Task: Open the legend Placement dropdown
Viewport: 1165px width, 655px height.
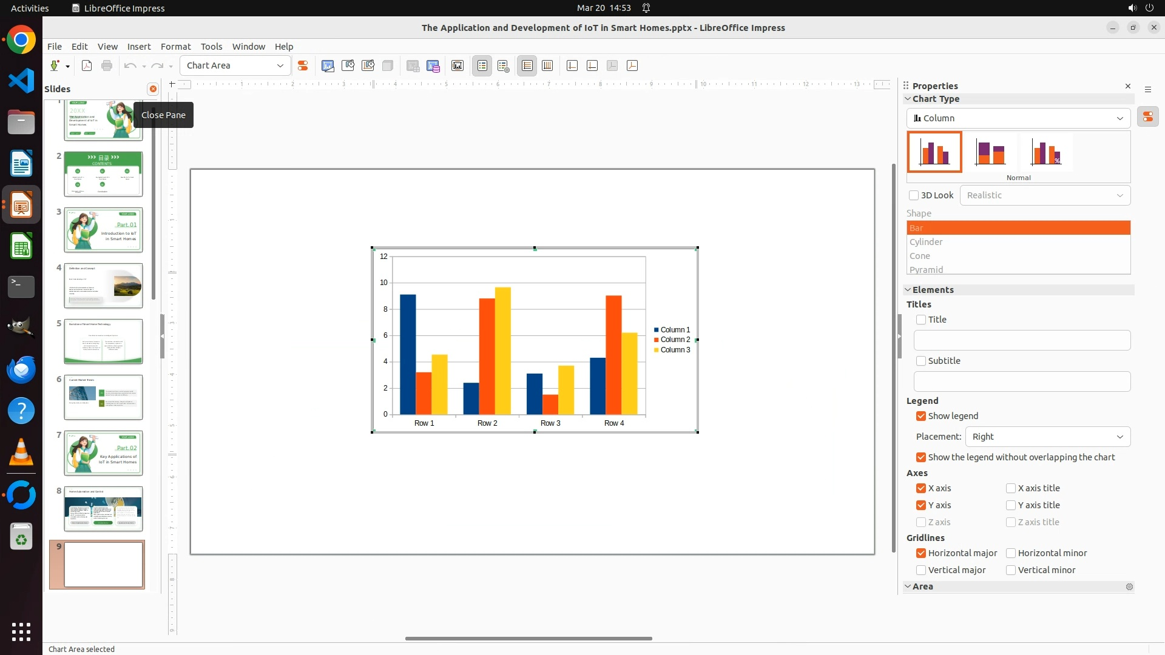Action: click(x=1047, y=437)
